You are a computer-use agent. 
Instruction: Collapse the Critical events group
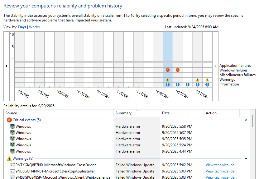tap(246, 120)
